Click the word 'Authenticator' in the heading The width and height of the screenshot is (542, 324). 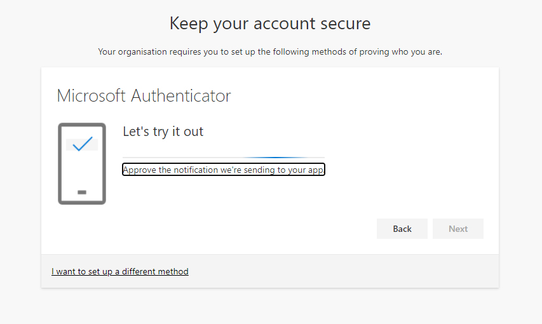pos(180,96)
